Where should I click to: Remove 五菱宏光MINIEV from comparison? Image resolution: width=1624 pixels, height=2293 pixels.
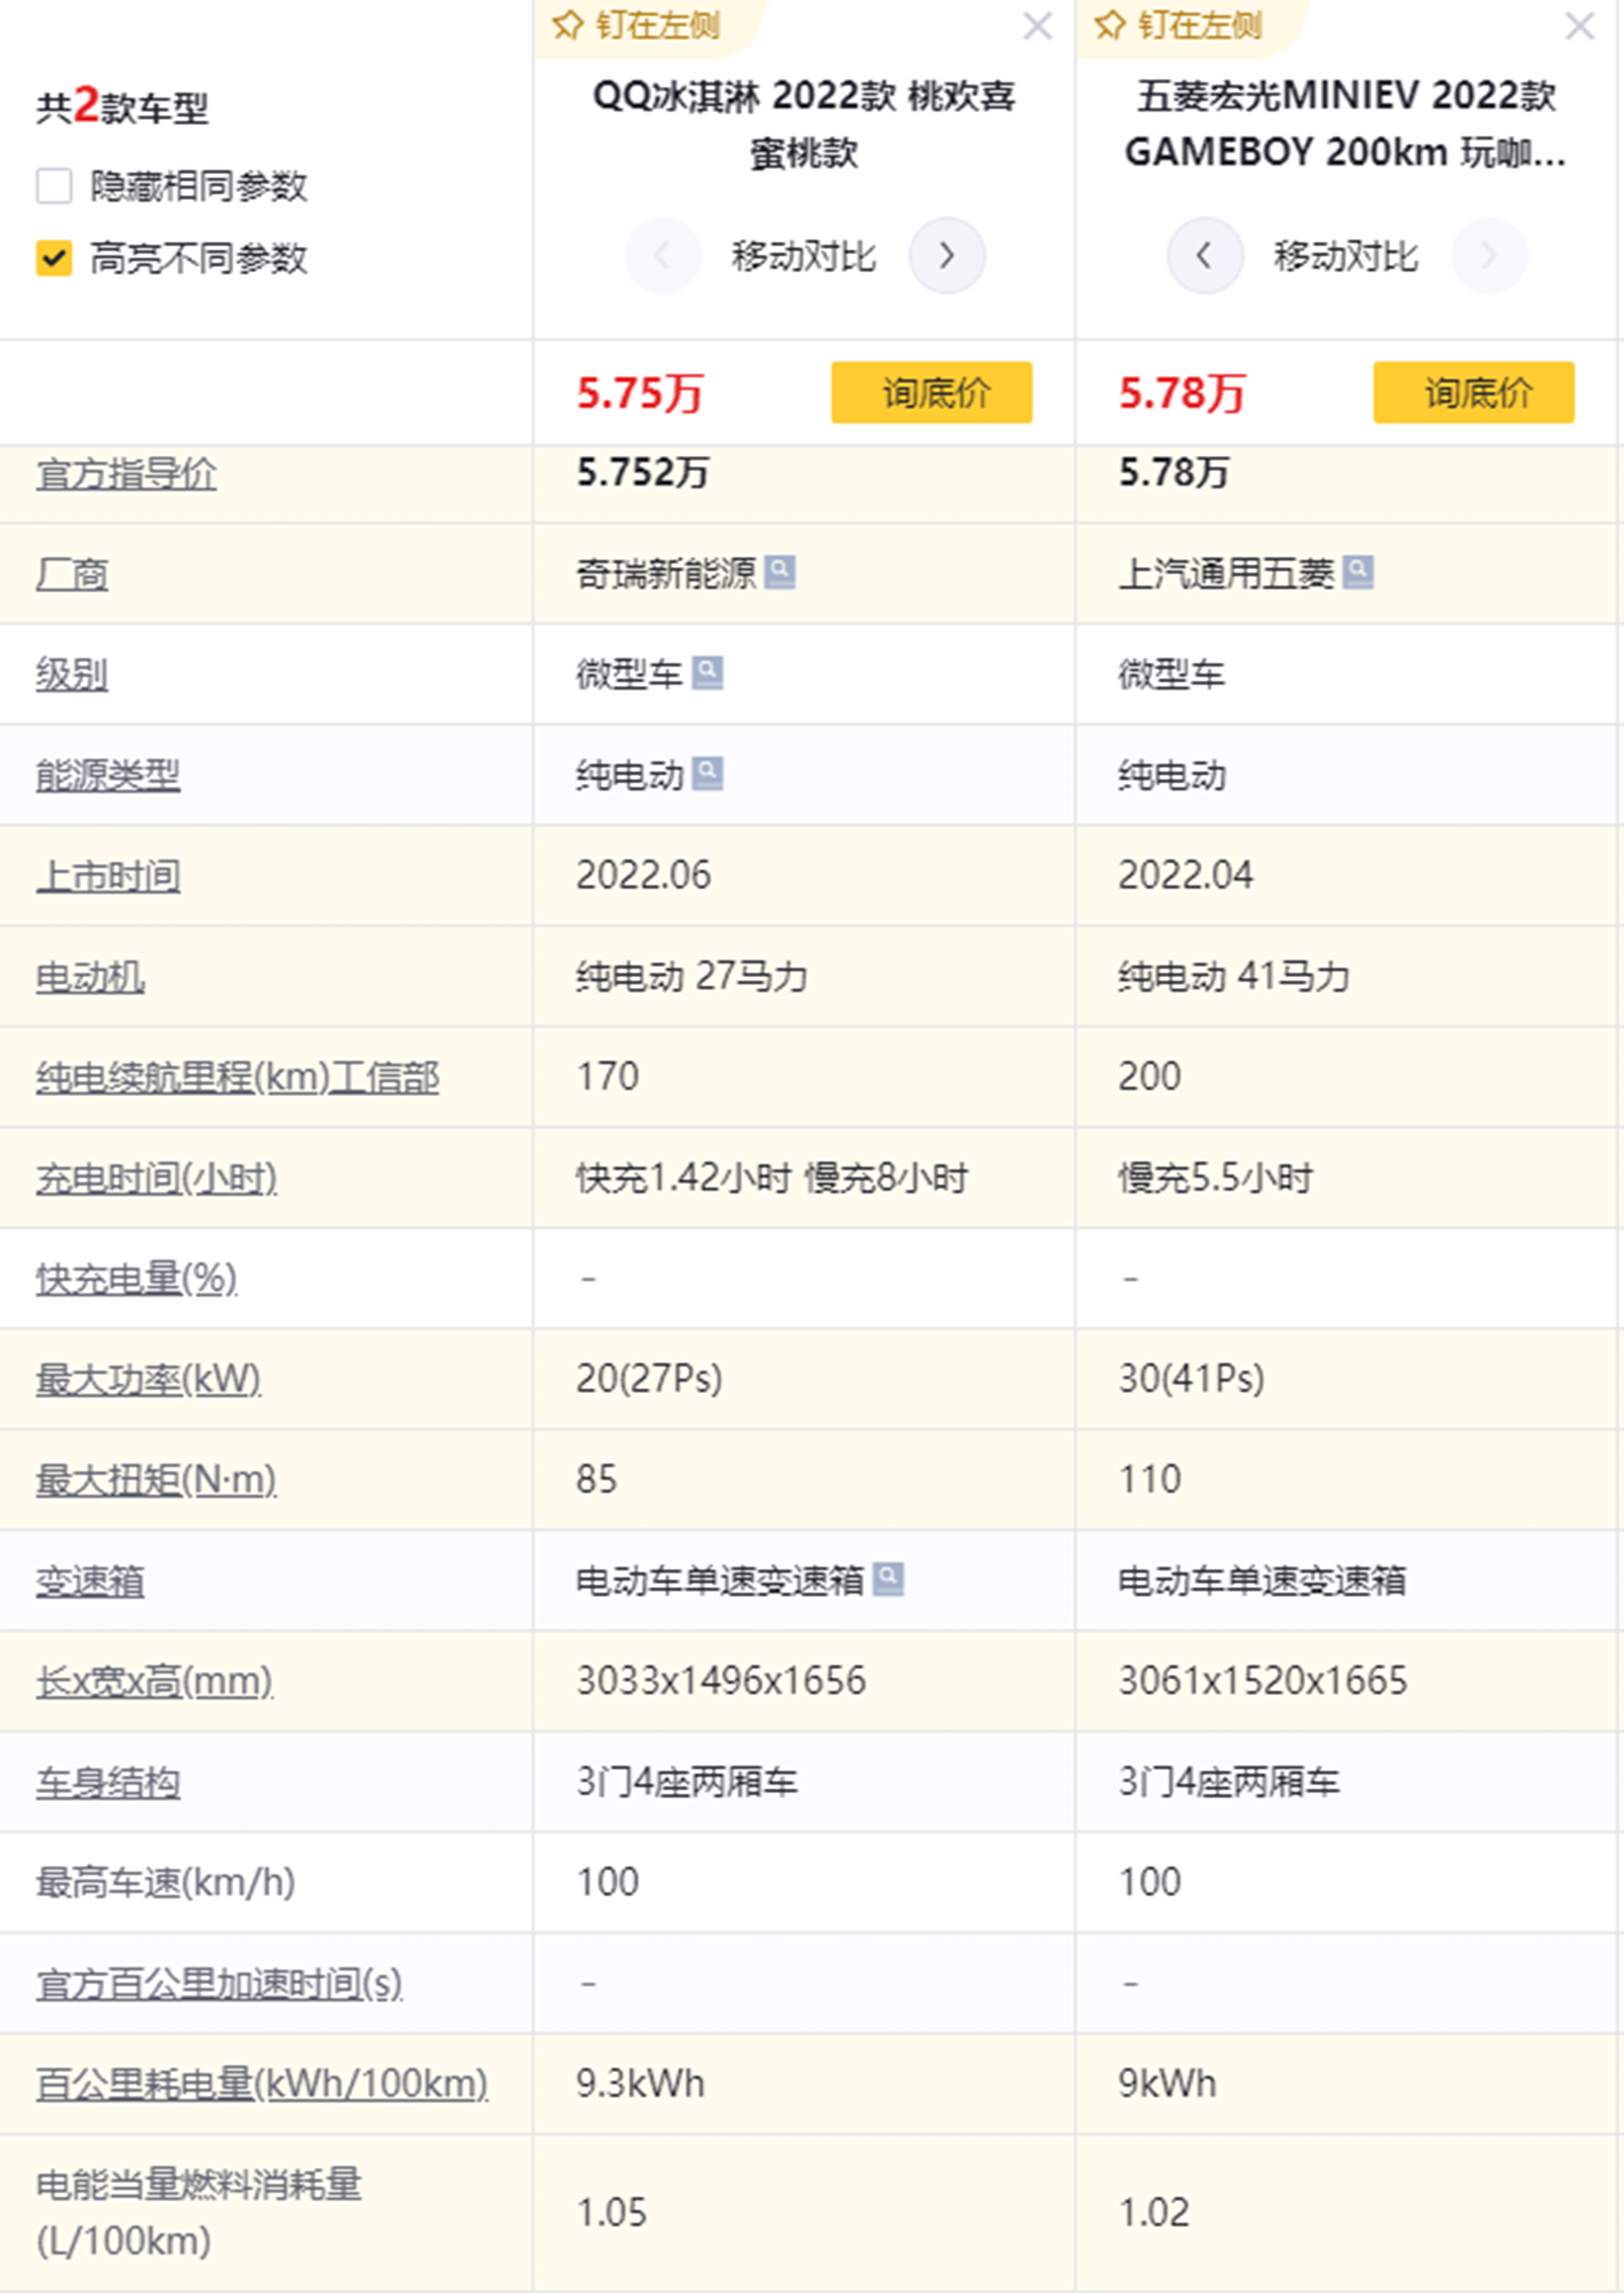tap(1579, 25)
